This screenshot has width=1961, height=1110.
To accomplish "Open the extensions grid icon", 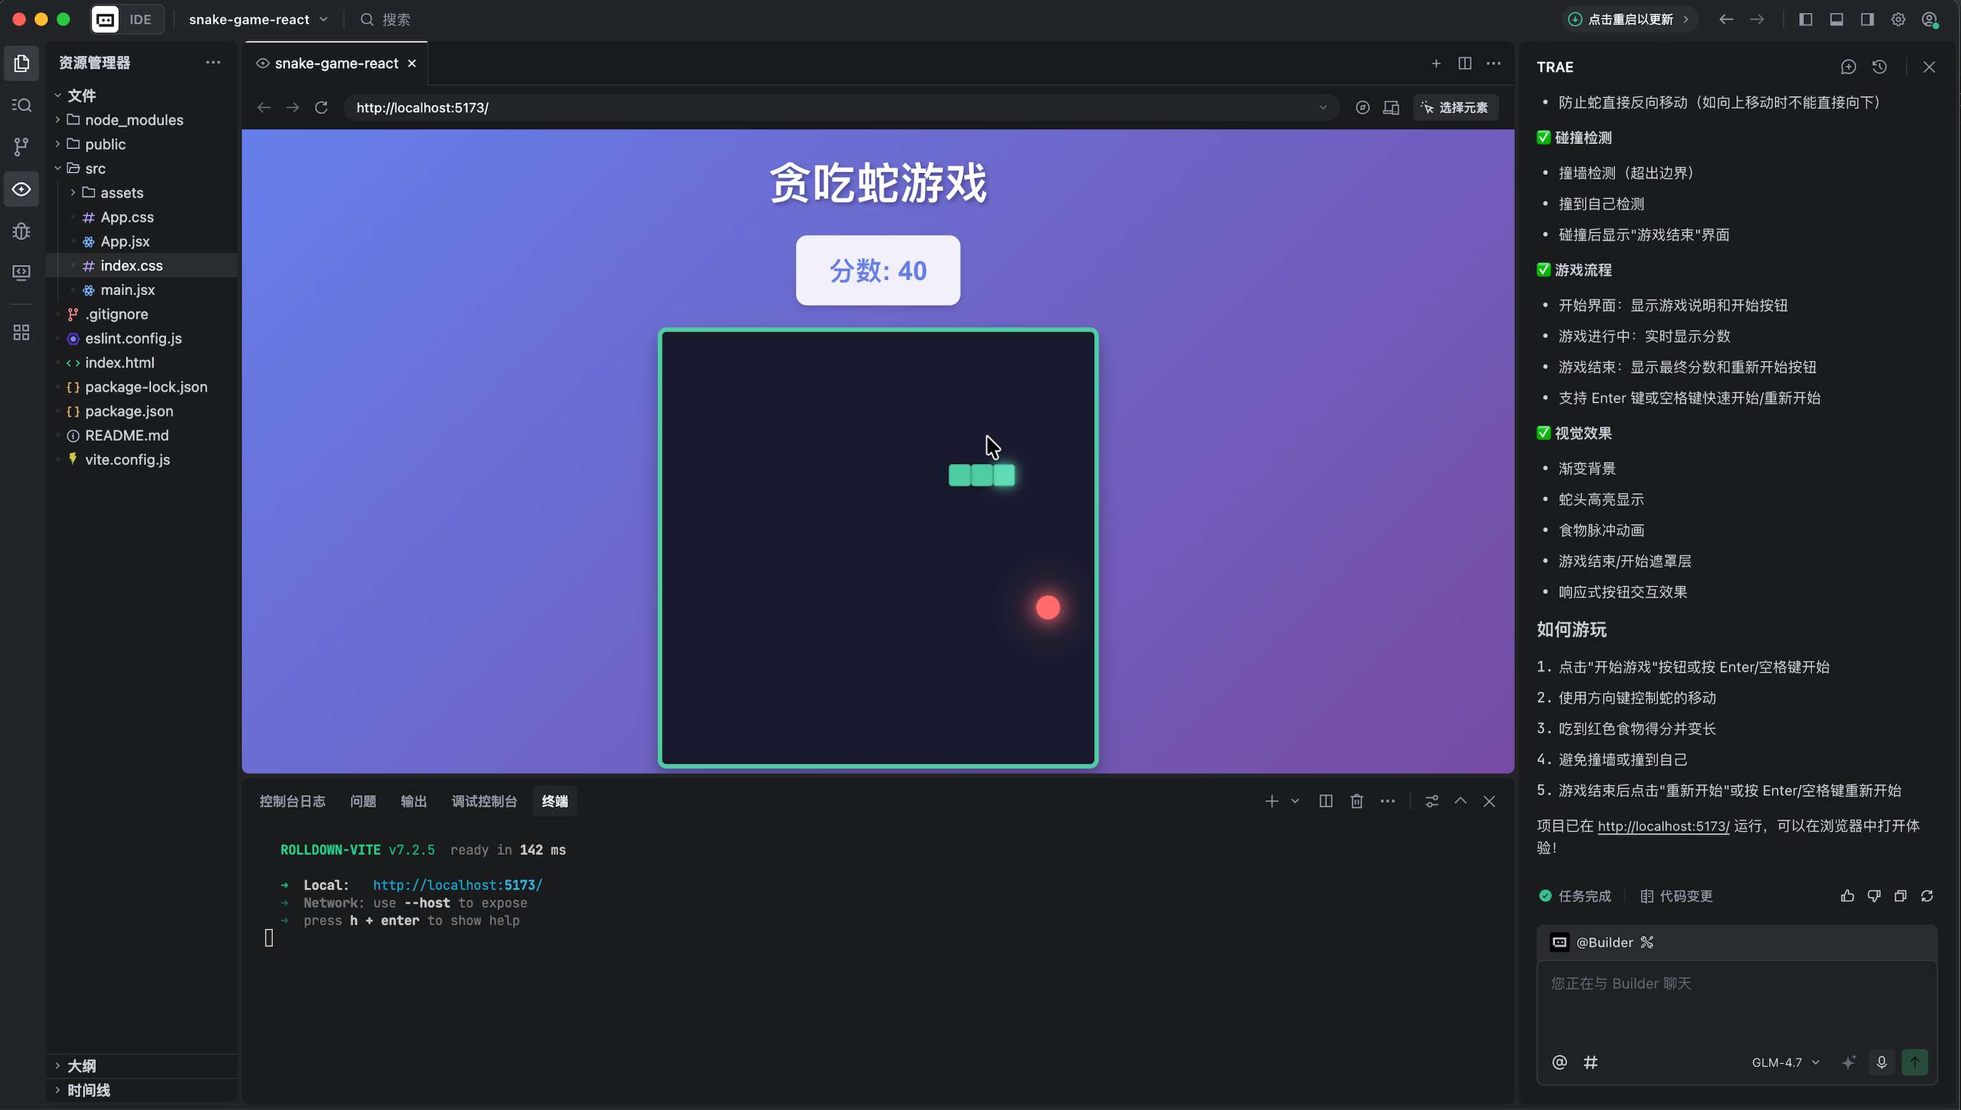I will pos(21,332).
